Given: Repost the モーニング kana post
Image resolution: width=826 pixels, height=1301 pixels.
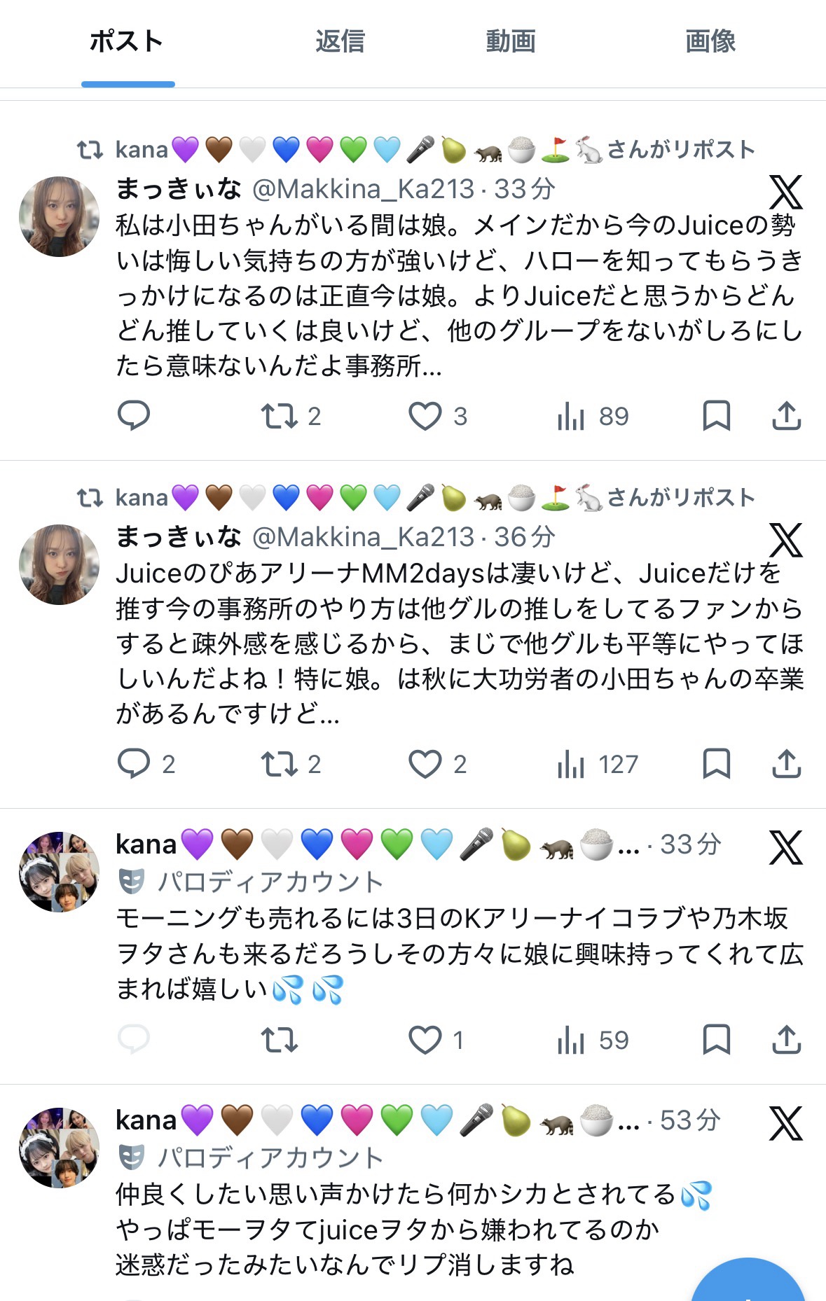Looking at the screenshot, I should [280, 1040].
